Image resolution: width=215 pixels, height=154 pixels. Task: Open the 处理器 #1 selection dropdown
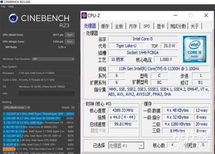pos(126,145)
